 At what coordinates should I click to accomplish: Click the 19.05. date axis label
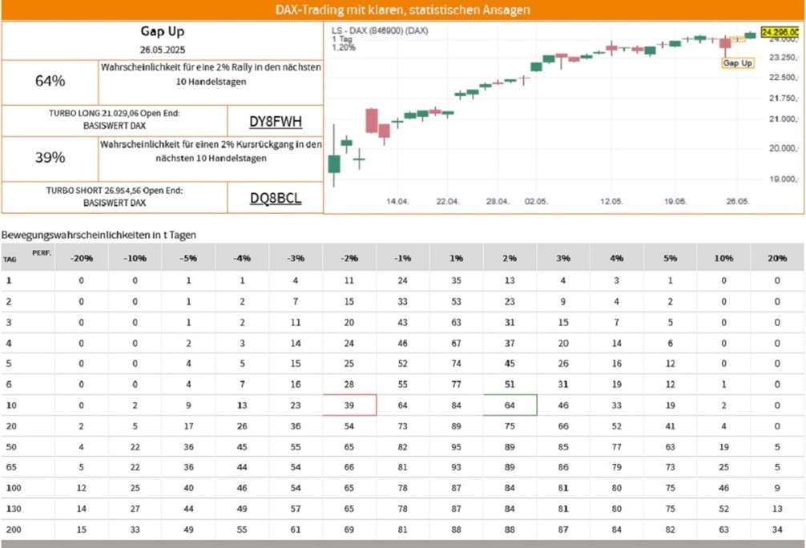click(x=675, y=201)
